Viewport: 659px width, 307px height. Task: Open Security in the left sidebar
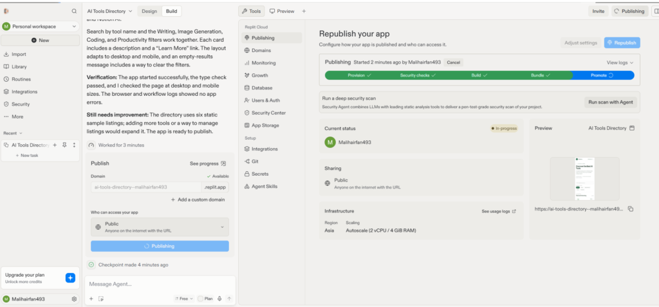click(x=21, y=104)
